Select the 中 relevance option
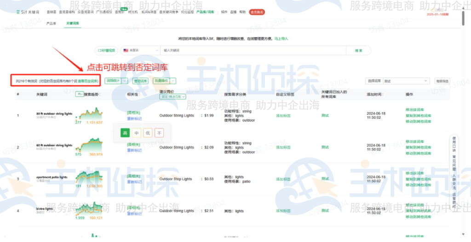 tap(136, 133)
